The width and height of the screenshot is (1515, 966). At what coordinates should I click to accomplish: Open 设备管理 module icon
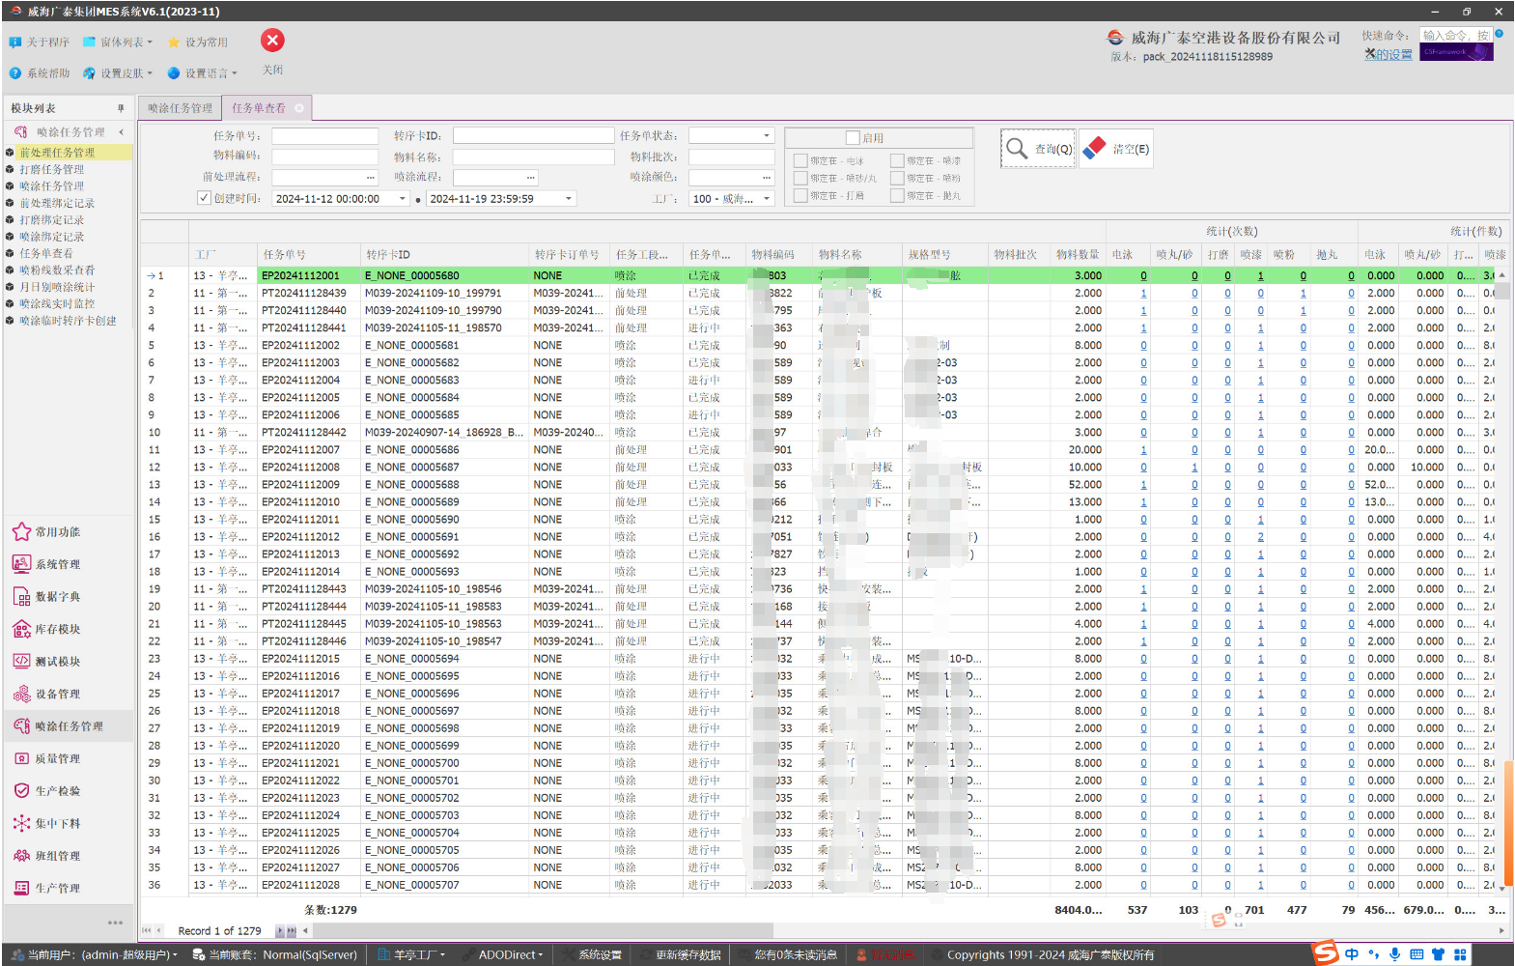pos(21,694)
